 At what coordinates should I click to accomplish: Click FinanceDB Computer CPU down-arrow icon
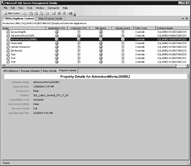click(x=79, y=43)
